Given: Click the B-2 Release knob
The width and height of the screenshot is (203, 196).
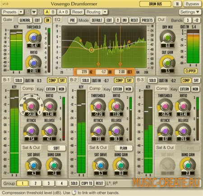Looking at the screenshot, I should click(116, 131).
